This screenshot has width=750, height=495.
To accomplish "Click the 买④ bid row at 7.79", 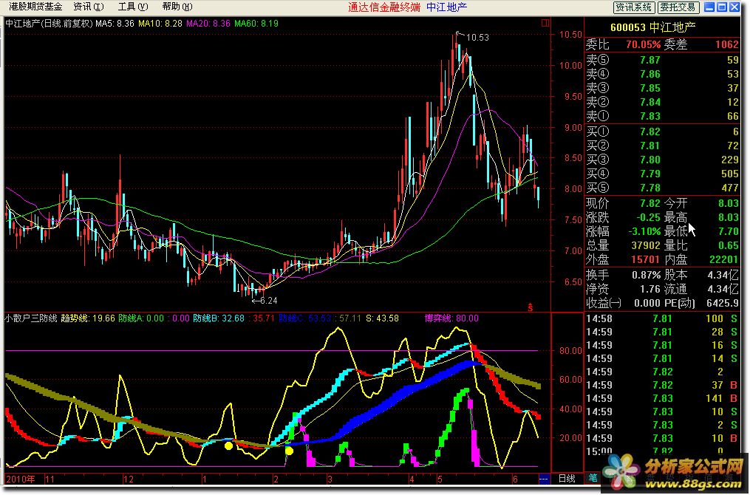I will [663, 174].
